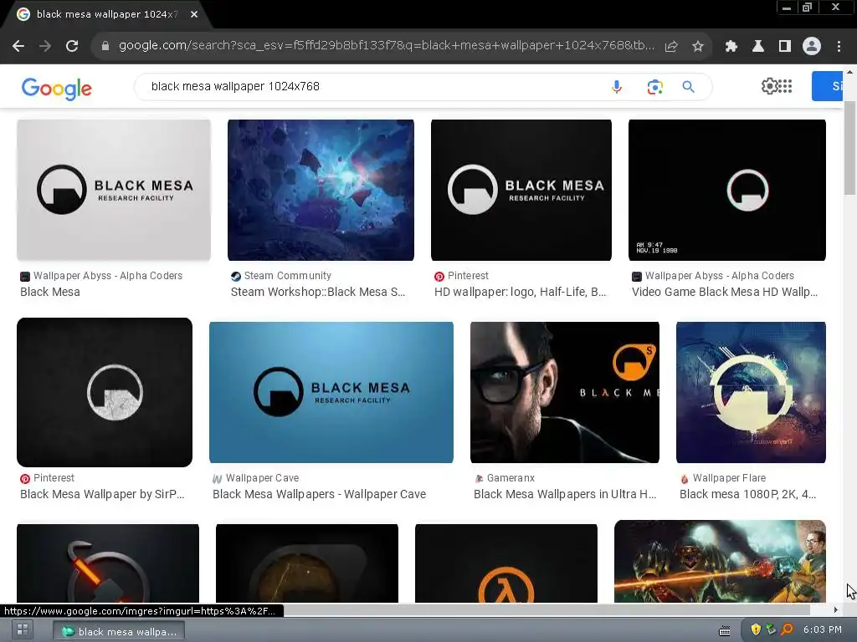The width and height of the screenshot is (857, 642).
Task: Open 'Video Game Black Mesa HD Wallp...' link
Action: click(725, 292)
